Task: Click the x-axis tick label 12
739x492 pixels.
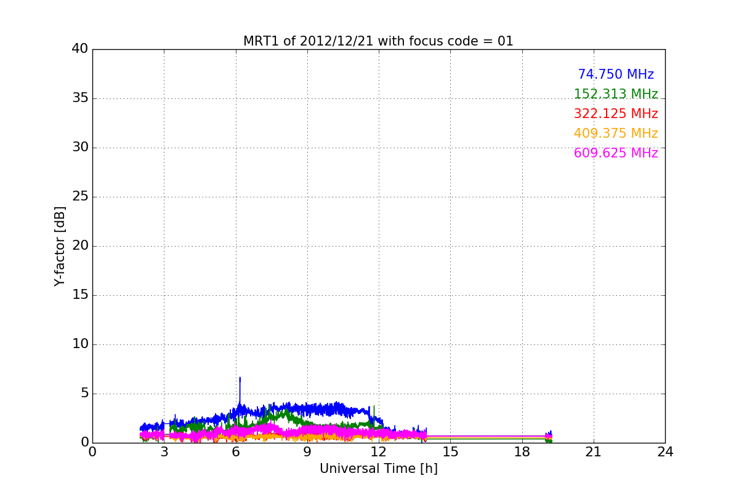Action: (x=379, y=452)
